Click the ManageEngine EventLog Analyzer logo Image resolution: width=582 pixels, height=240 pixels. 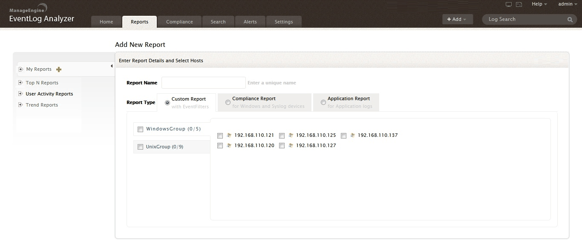[x=42, y=14]
